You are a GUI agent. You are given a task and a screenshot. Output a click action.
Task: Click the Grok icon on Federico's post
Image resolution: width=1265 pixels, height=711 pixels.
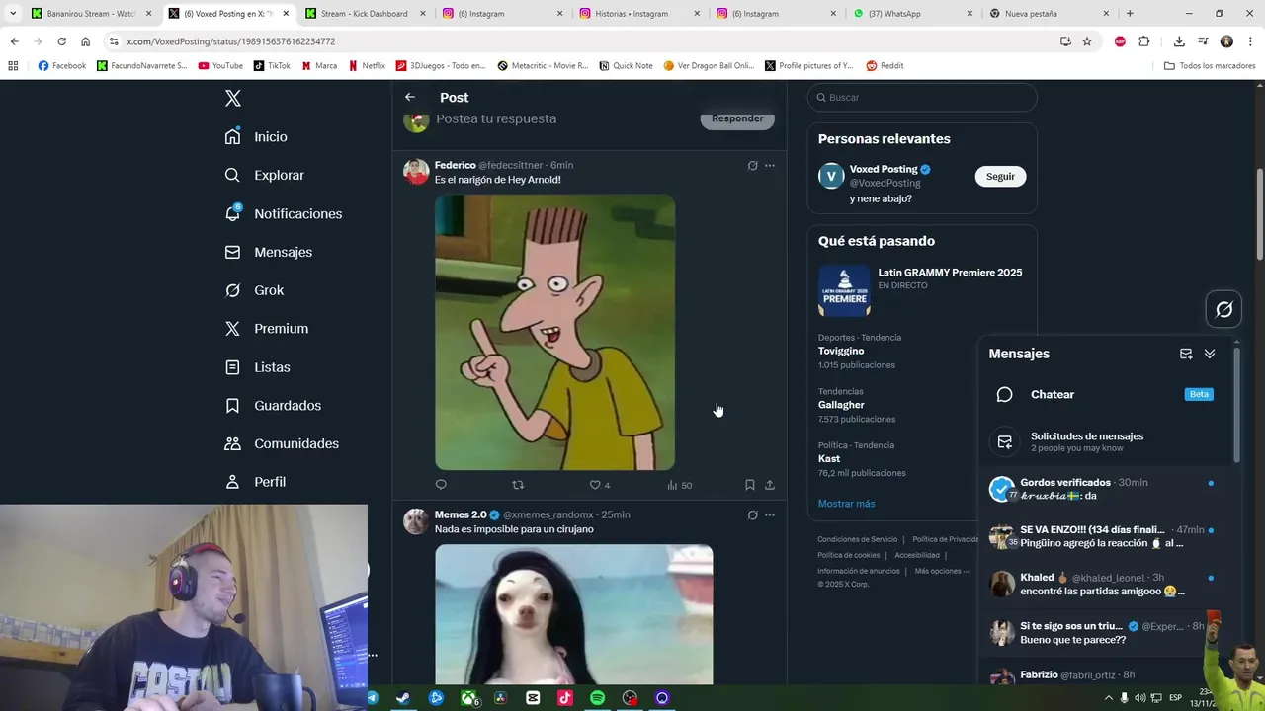(752, 165)
